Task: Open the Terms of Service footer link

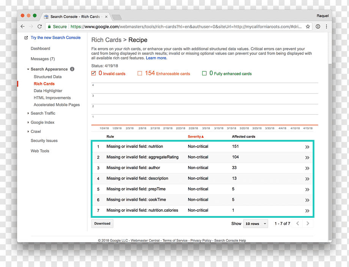Action: coord(175,240)
